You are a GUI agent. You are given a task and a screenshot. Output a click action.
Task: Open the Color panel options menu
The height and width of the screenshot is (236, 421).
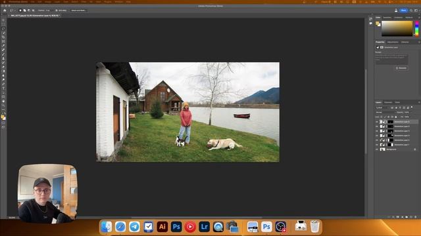(x=419, y=18)
